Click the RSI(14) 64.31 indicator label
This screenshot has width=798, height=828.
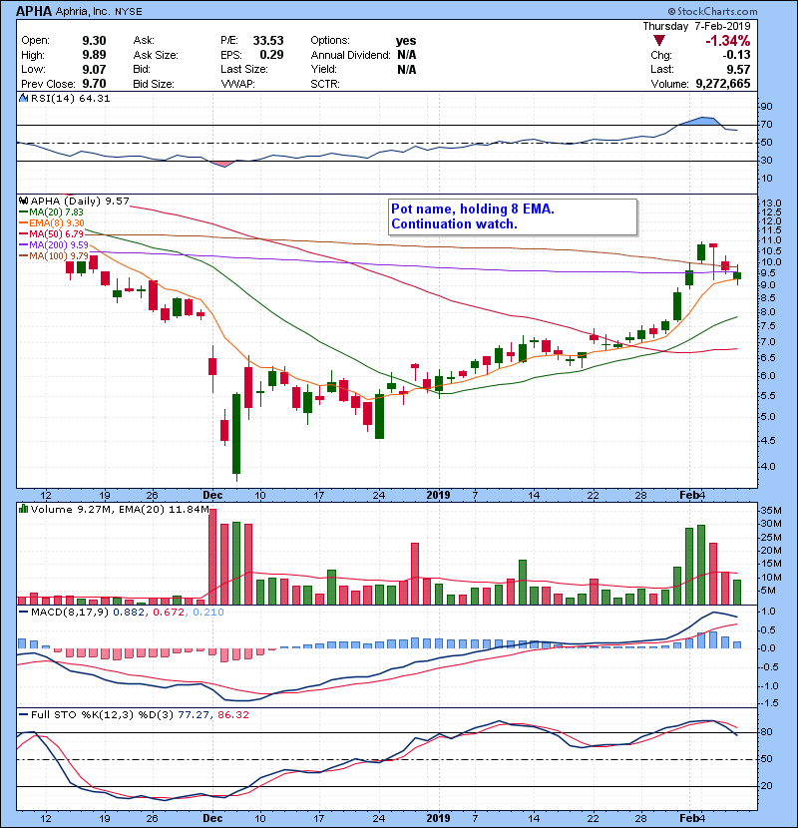[70, 98]
